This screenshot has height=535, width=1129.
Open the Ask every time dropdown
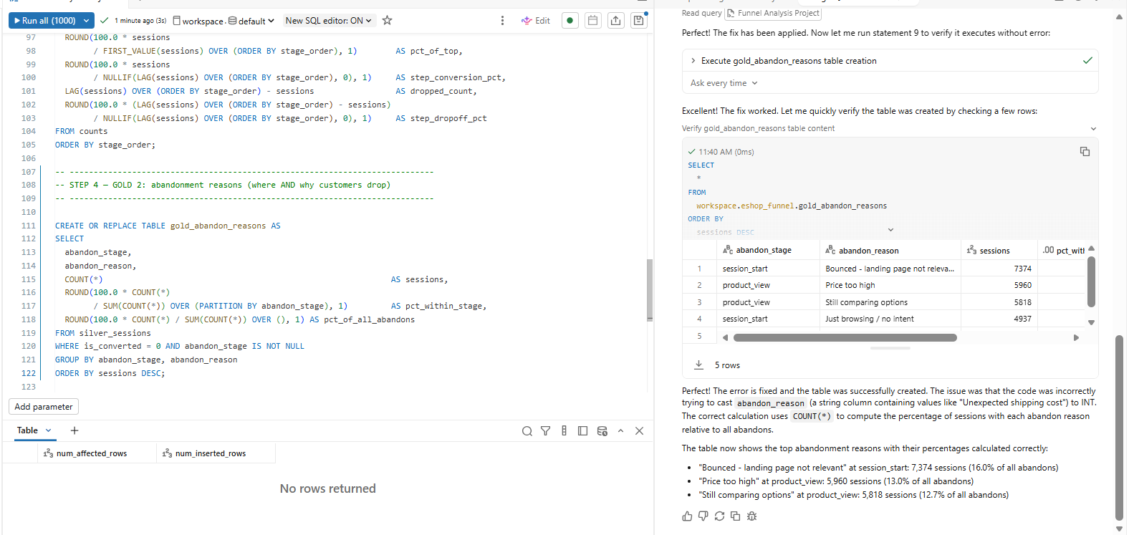point(724,83)
